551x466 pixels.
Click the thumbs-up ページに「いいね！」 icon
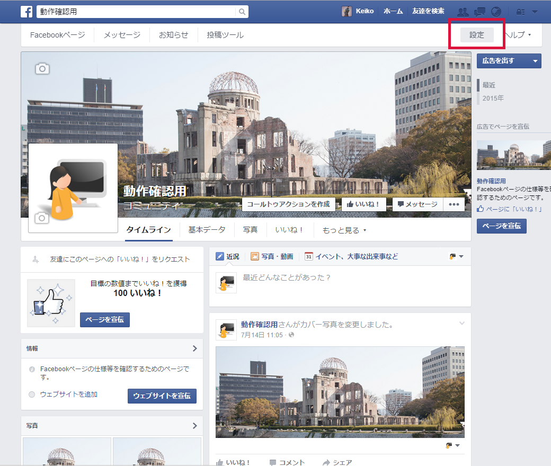coord(481,209)
